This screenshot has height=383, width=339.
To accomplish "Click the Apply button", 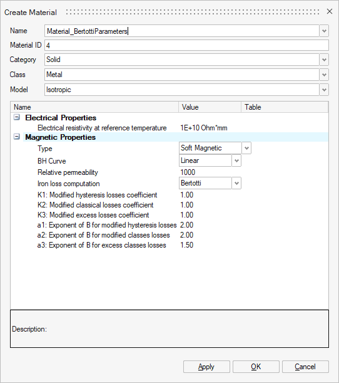I will tap(206, 367).
